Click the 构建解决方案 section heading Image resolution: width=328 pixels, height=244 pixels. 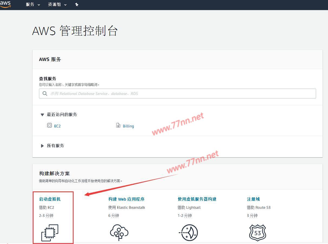coord(54,174)
